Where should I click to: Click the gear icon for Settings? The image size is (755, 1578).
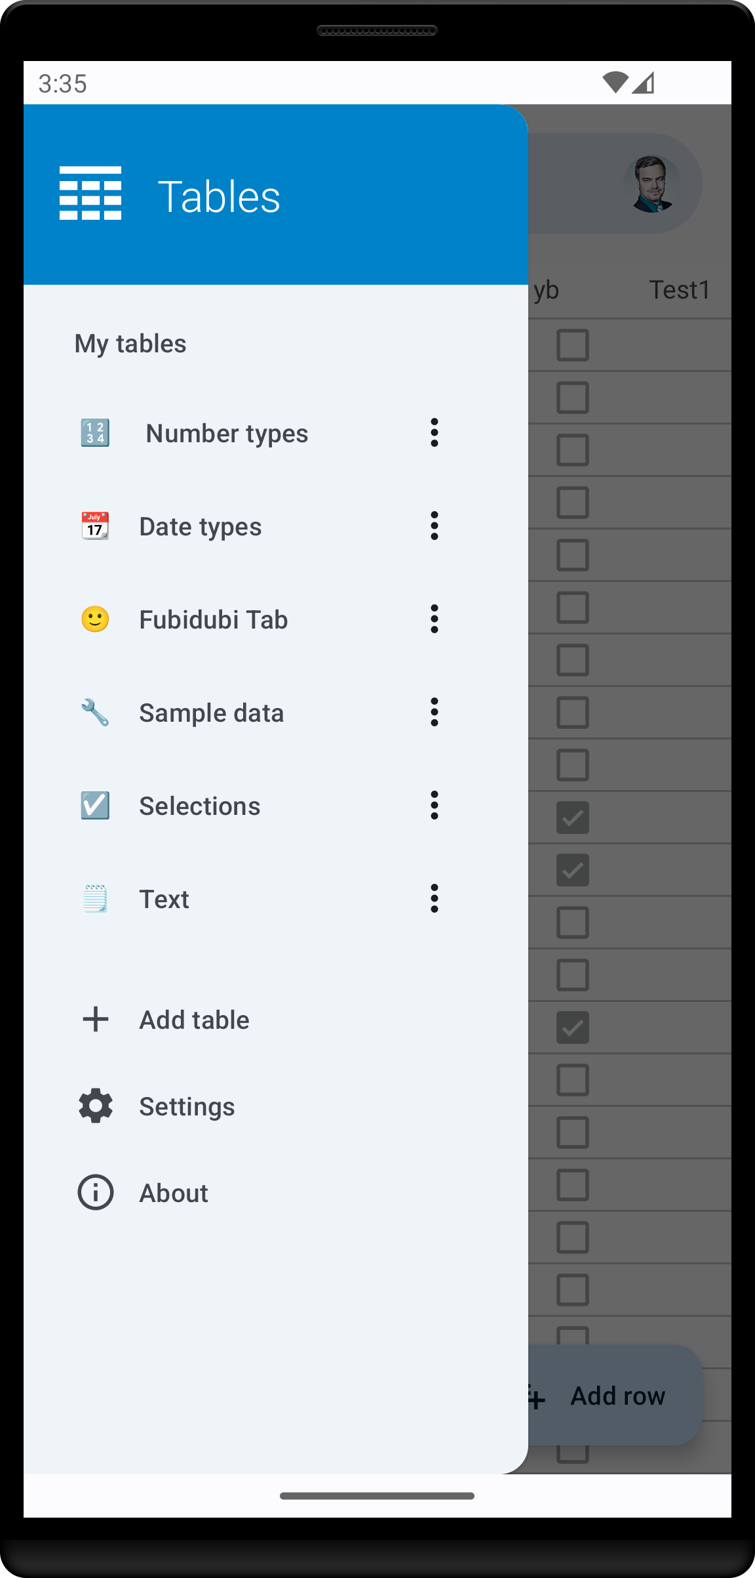[x=96, y=1106]
